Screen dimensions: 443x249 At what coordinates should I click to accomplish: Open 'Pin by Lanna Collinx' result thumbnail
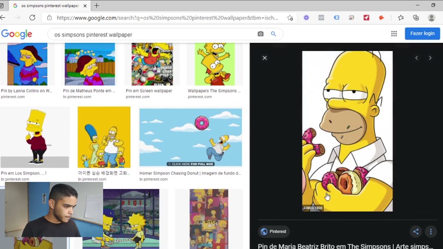pyautogui.click(x=27, y=64)
